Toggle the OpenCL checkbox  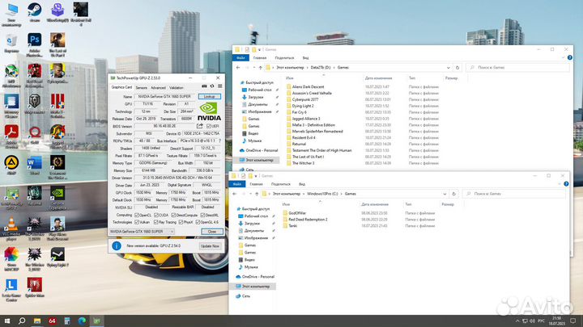click(137, 215)
